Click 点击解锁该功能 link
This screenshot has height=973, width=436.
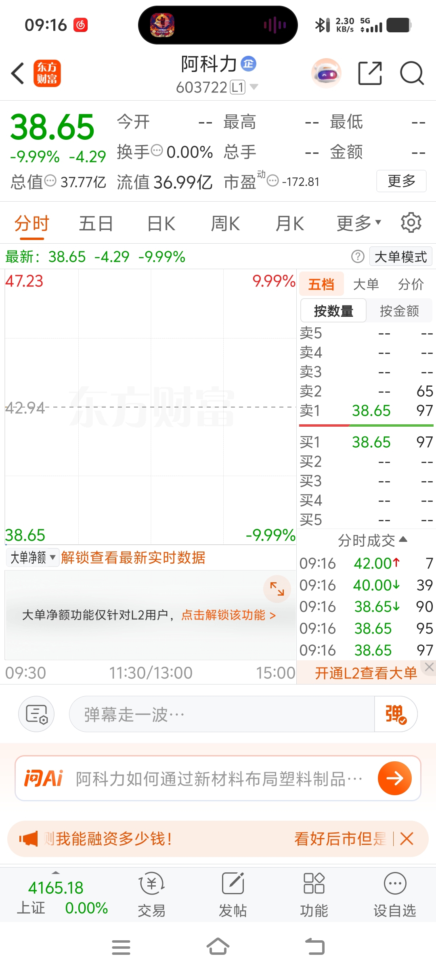[x=228, y=615]
